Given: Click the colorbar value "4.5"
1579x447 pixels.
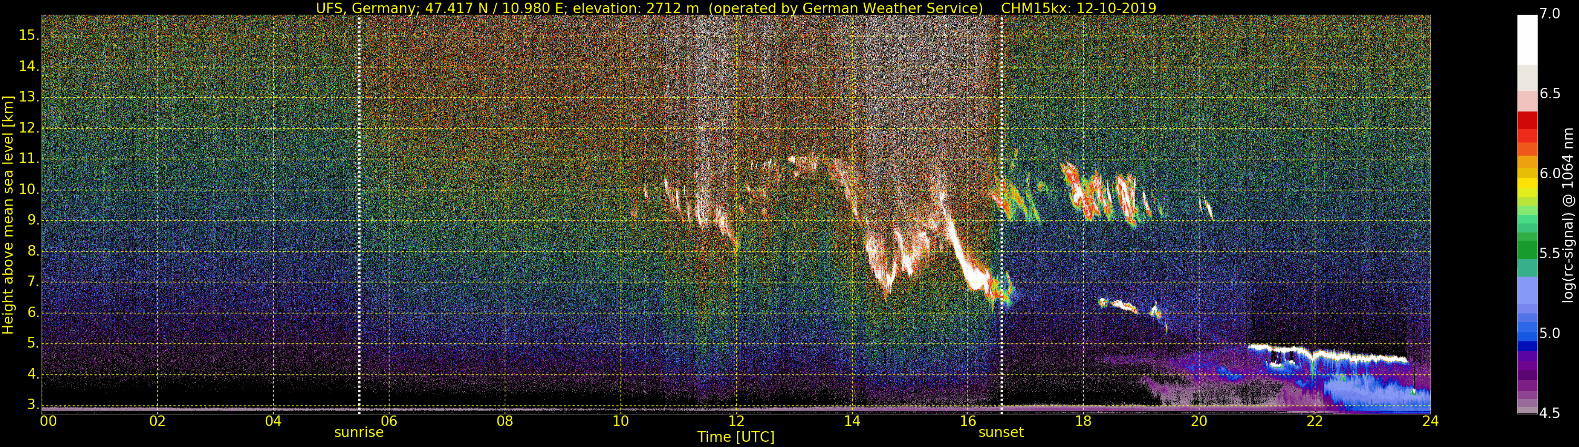Looking at the screenshot, I should (1550, 413).
